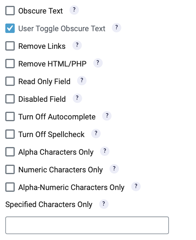
Task: Check the Remove Links option
Action: click(x=10, y=46)
